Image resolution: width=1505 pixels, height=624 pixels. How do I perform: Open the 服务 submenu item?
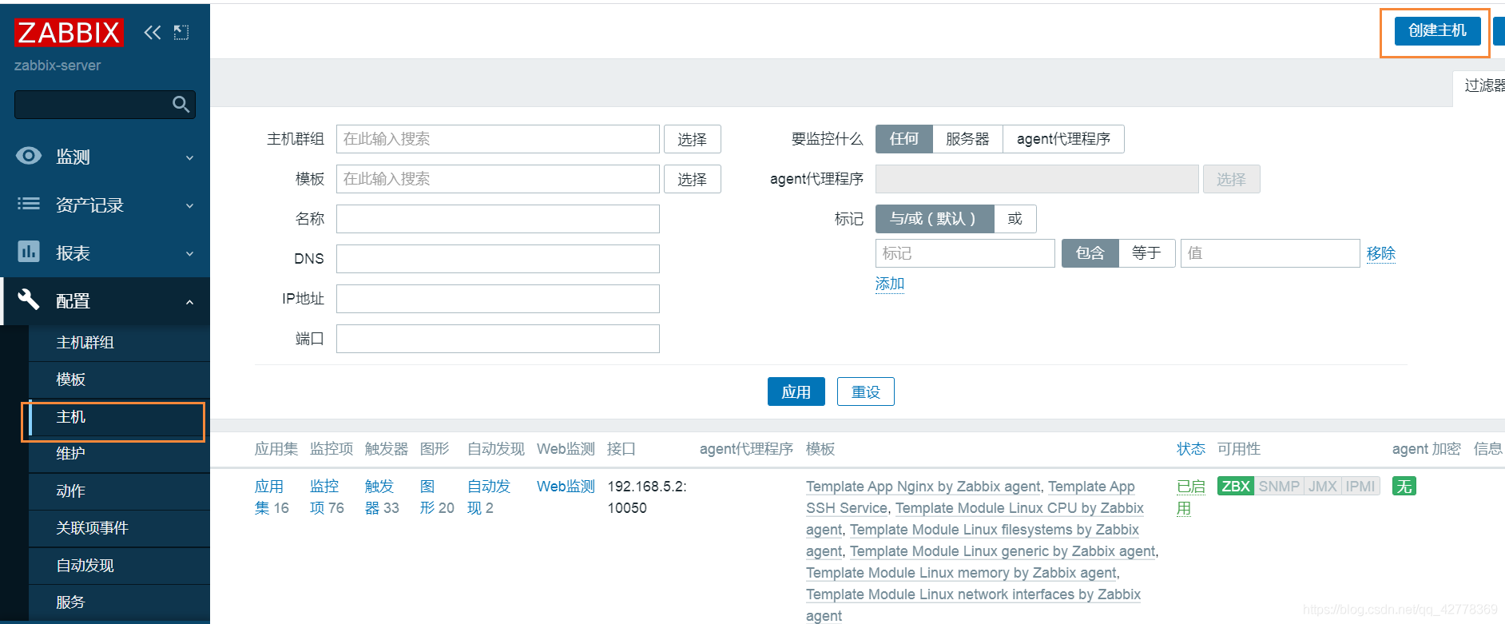(119, 602)
